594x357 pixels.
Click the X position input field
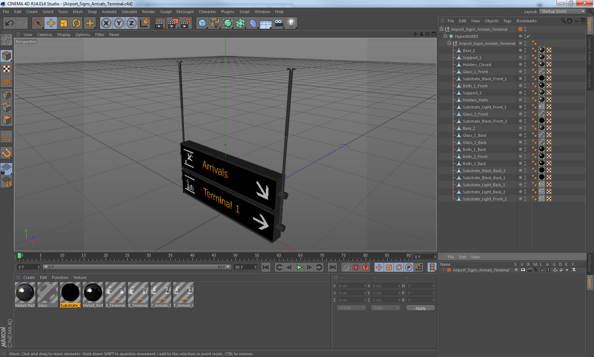click(352, 286)
